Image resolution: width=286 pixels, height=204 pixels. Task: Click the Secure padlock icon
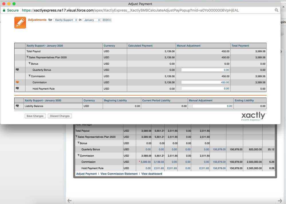pyautogui.click(x=4, y=10)
